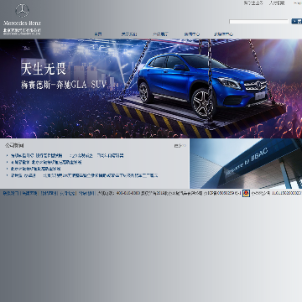
Task: Open the public security record number link
Action: 276,193
